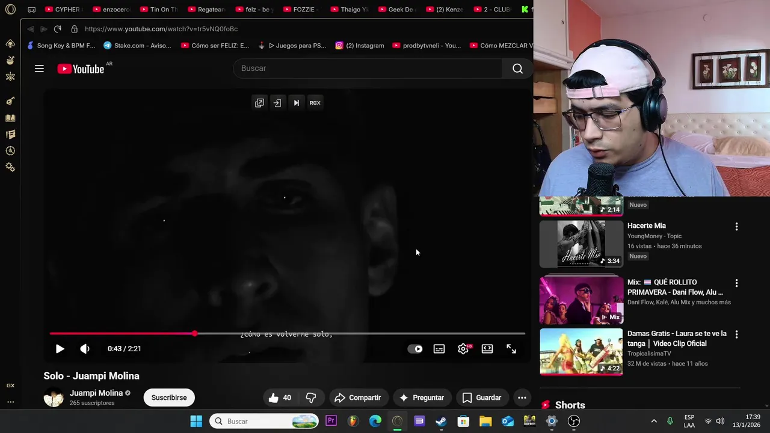Switch to the enzocero tab
The height and width of the screenshot is (433, 770).
pos(111,10)
